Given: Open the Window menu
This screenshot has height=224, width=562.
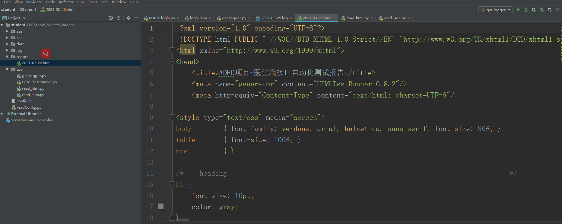Looking at the screenshot, I should click(119, 2).
